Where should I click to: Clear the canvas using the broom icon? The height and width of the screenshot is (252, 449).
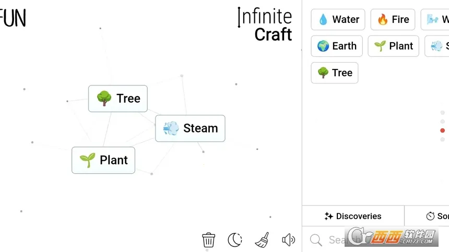262,240
